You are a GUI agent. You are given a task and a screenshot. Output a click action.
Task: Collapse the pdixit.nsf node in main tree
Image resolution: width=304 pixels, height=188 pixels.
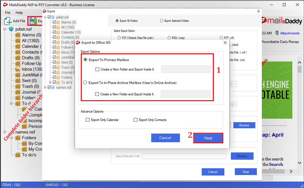5,29
